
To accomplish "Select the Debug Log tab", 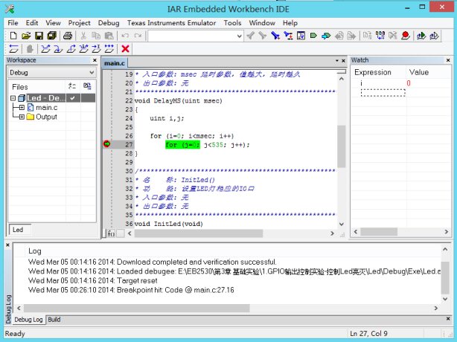I will pyautogui.click(x=28, y=320).
